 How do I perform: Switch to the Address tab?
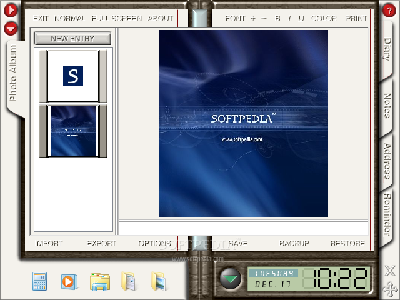[x=387, y=161]
